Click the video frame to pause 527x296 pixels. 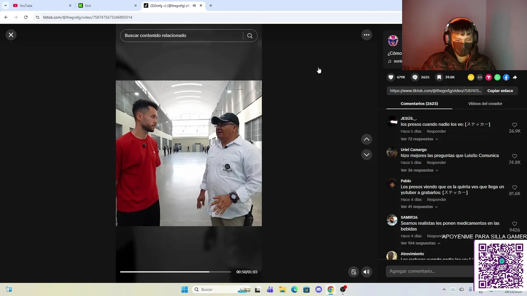coord(189,153)
